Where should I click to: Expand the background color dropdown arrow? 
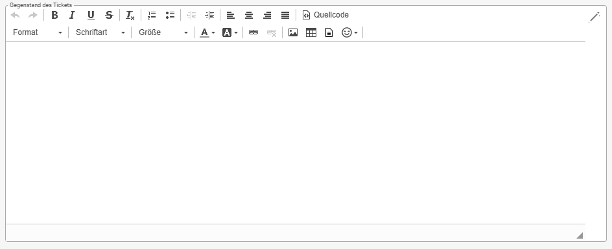[x=236, y=33]
